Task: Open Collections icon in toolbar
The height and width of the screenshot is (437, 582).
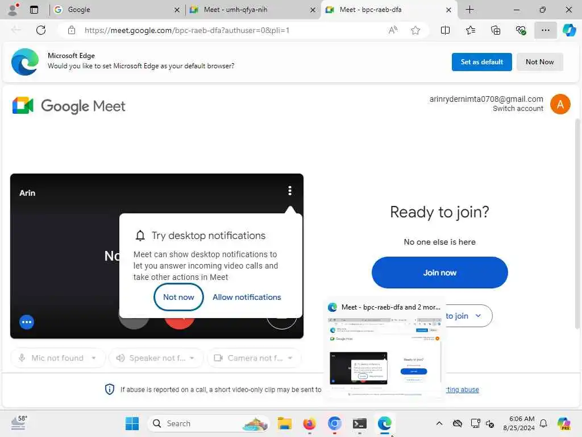Action: click(x=496, y=30)
